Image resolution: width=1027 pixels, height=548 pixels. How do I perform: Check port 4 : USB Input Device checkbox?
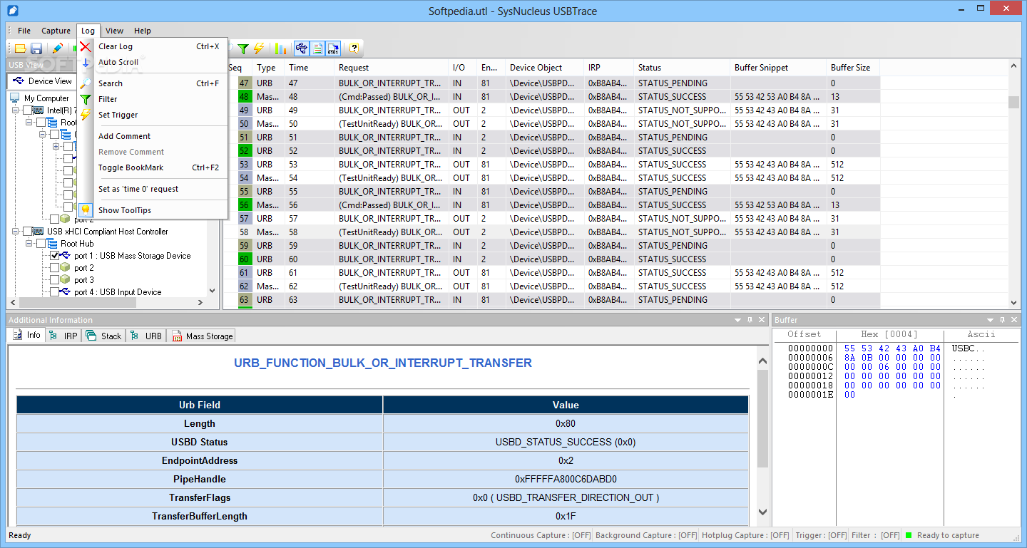pyautogui.click(x=54, y=292)
